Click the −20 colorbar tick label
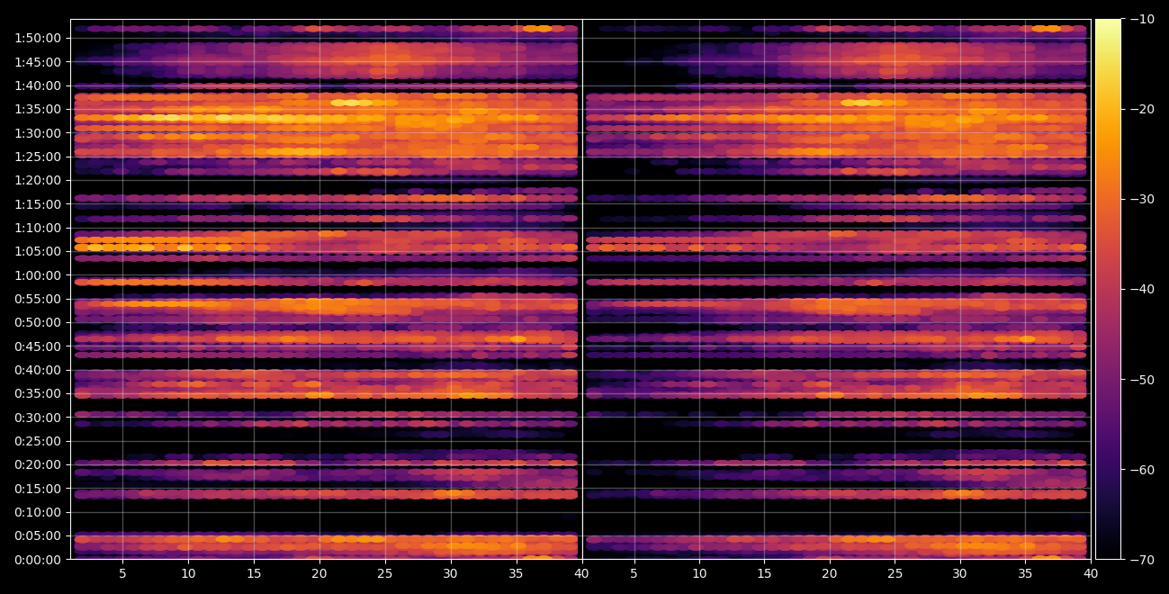Viewport: 1169px width, 594px height. [1142, 109]
